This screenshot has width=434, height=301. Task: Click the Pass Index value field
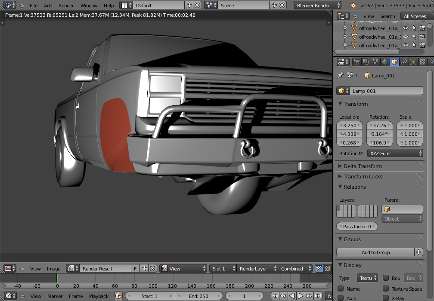357,227
